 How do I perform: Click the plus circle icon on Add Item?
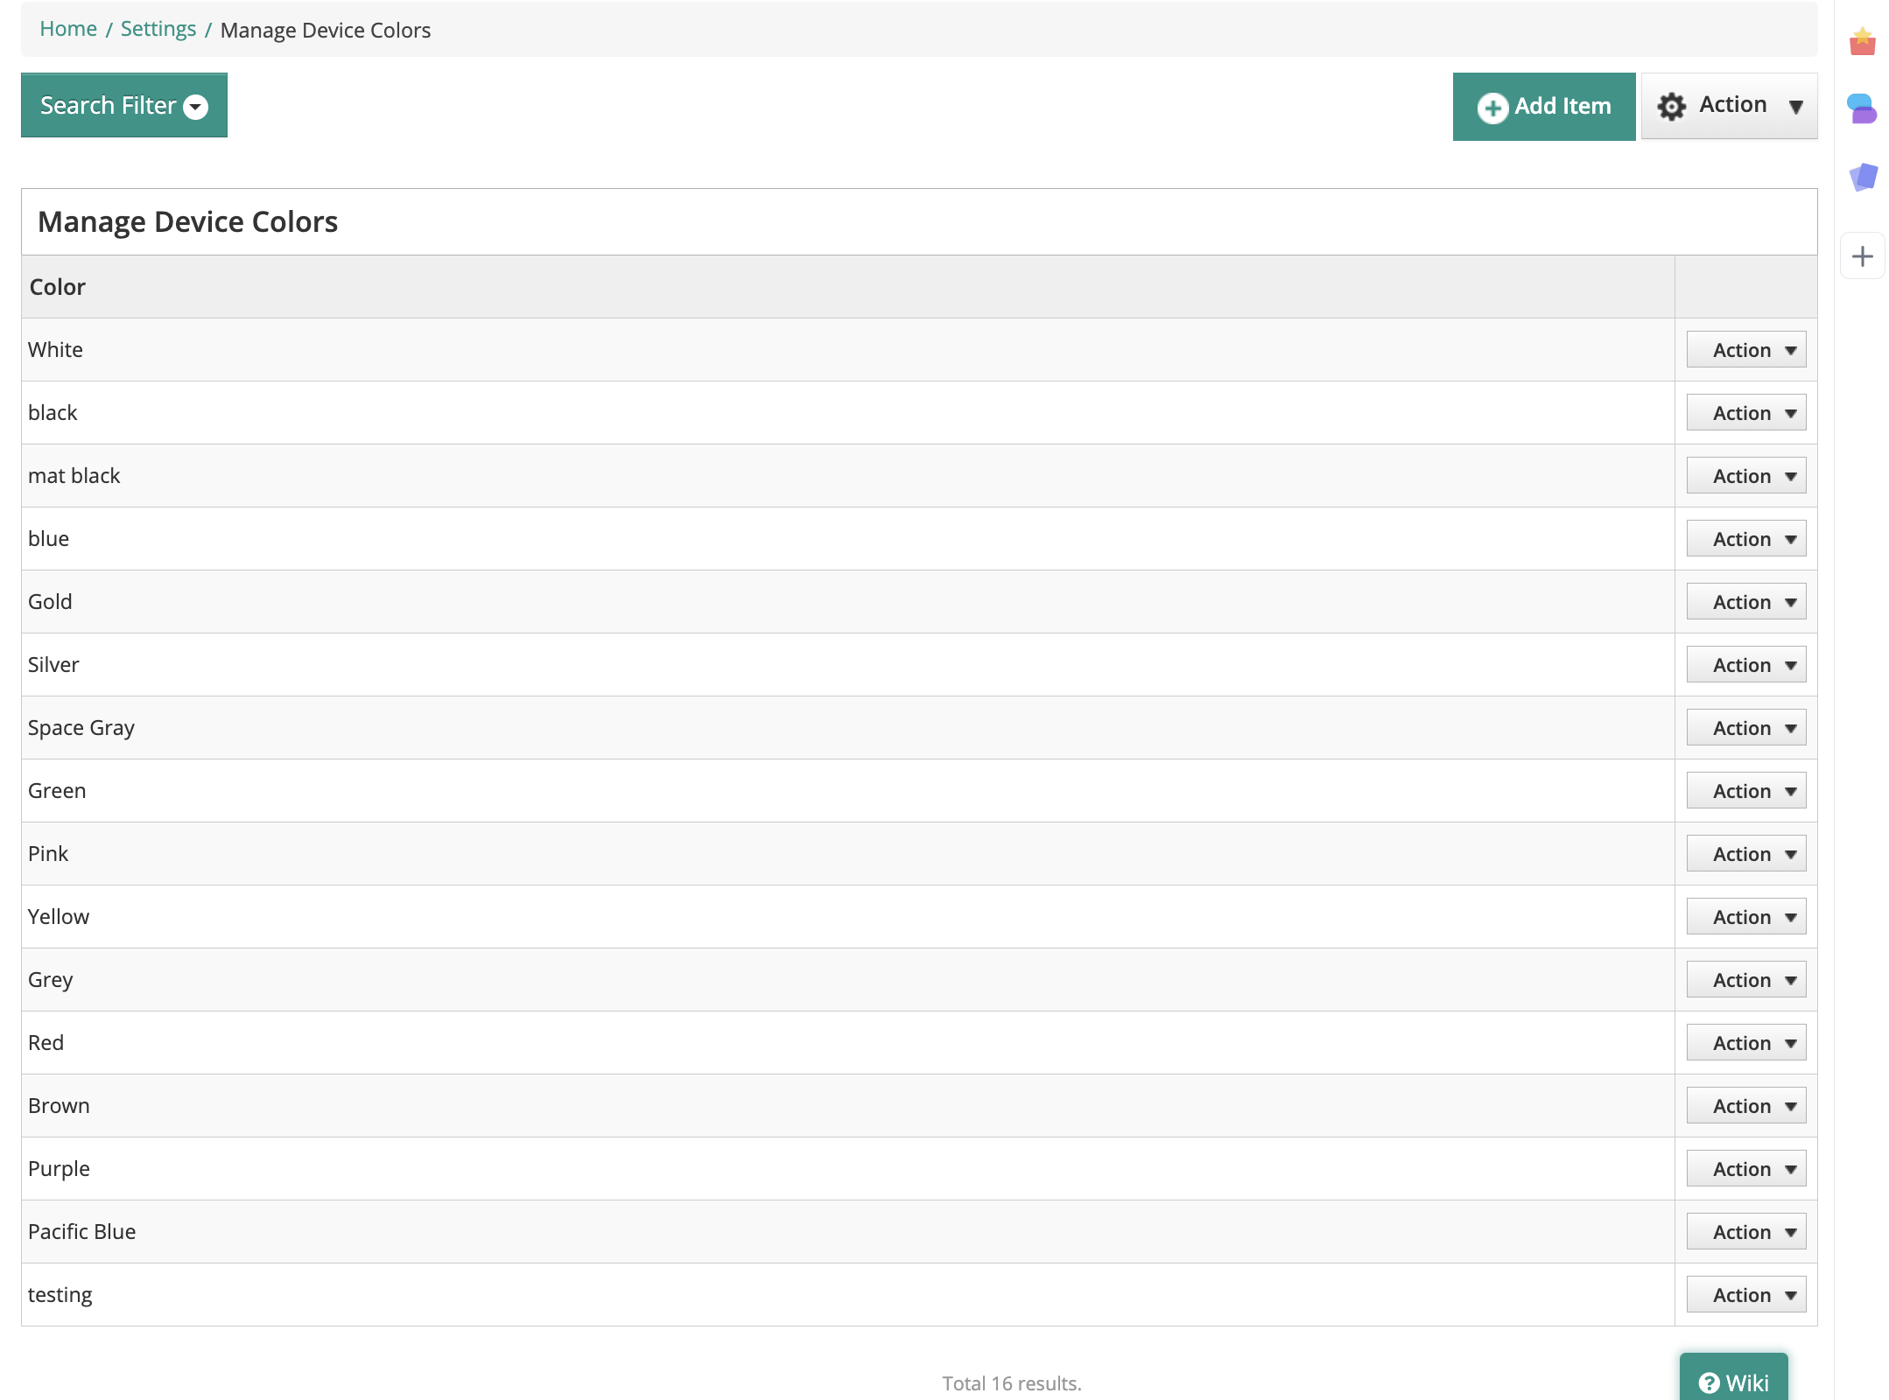tap(1492, 108)
